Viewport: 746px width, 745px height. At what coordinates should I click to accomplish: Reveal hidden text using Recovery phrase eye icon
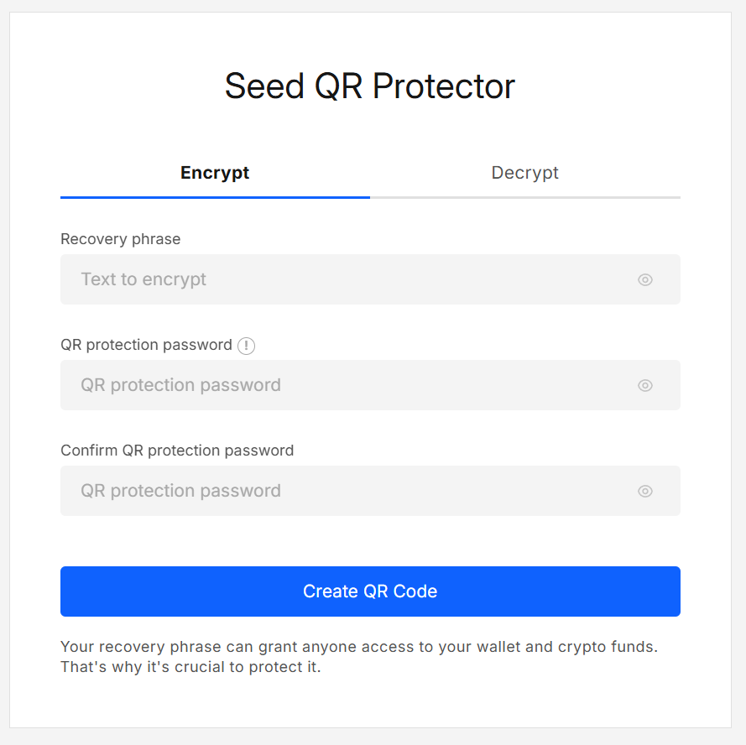click(644, 279)
